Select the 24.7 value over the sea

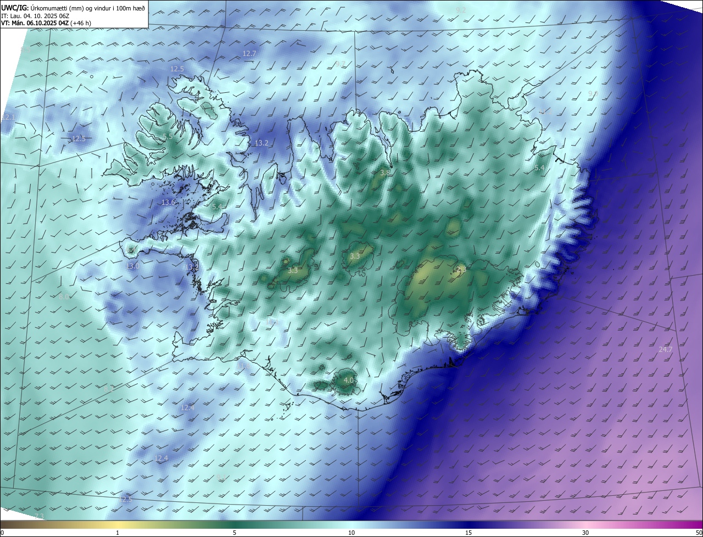[666, 349]
